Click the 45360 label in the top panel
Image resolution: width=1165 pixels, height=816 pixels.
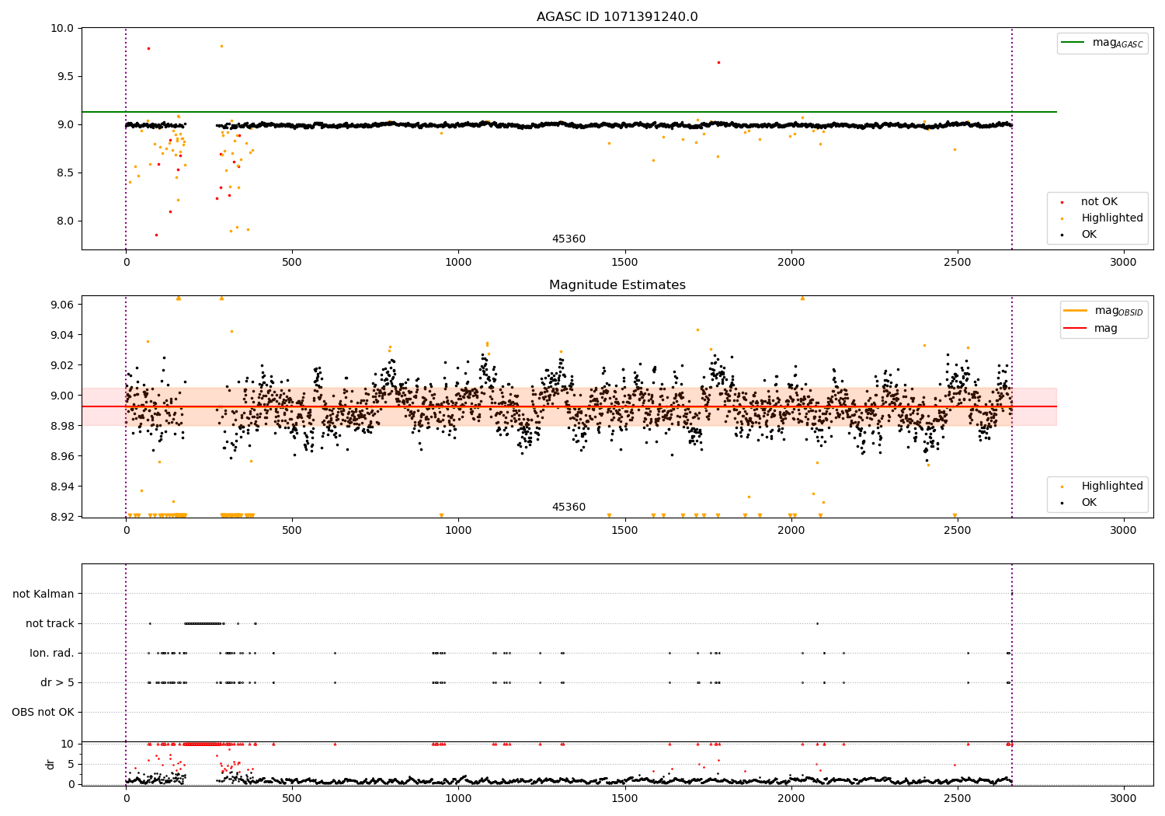click(569, 239)
